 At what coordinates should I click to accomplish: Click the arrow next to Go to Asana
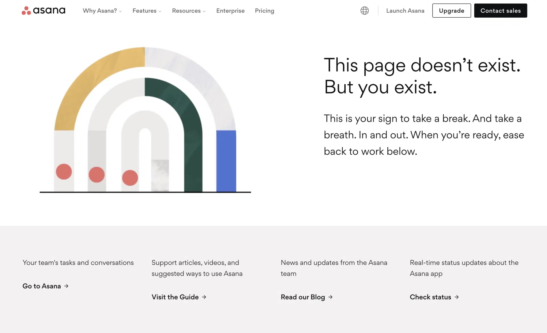(67, 286)
